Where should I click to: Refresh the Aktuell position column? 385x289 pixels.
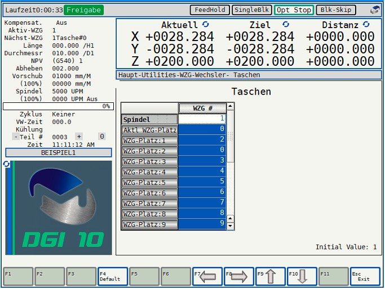pyautogui.click(x=206, y=24)
